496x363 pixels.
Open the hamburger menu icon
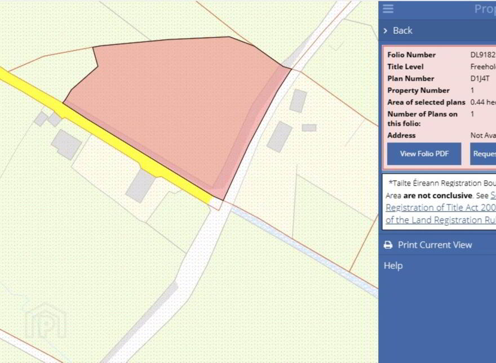click(388, 9)
